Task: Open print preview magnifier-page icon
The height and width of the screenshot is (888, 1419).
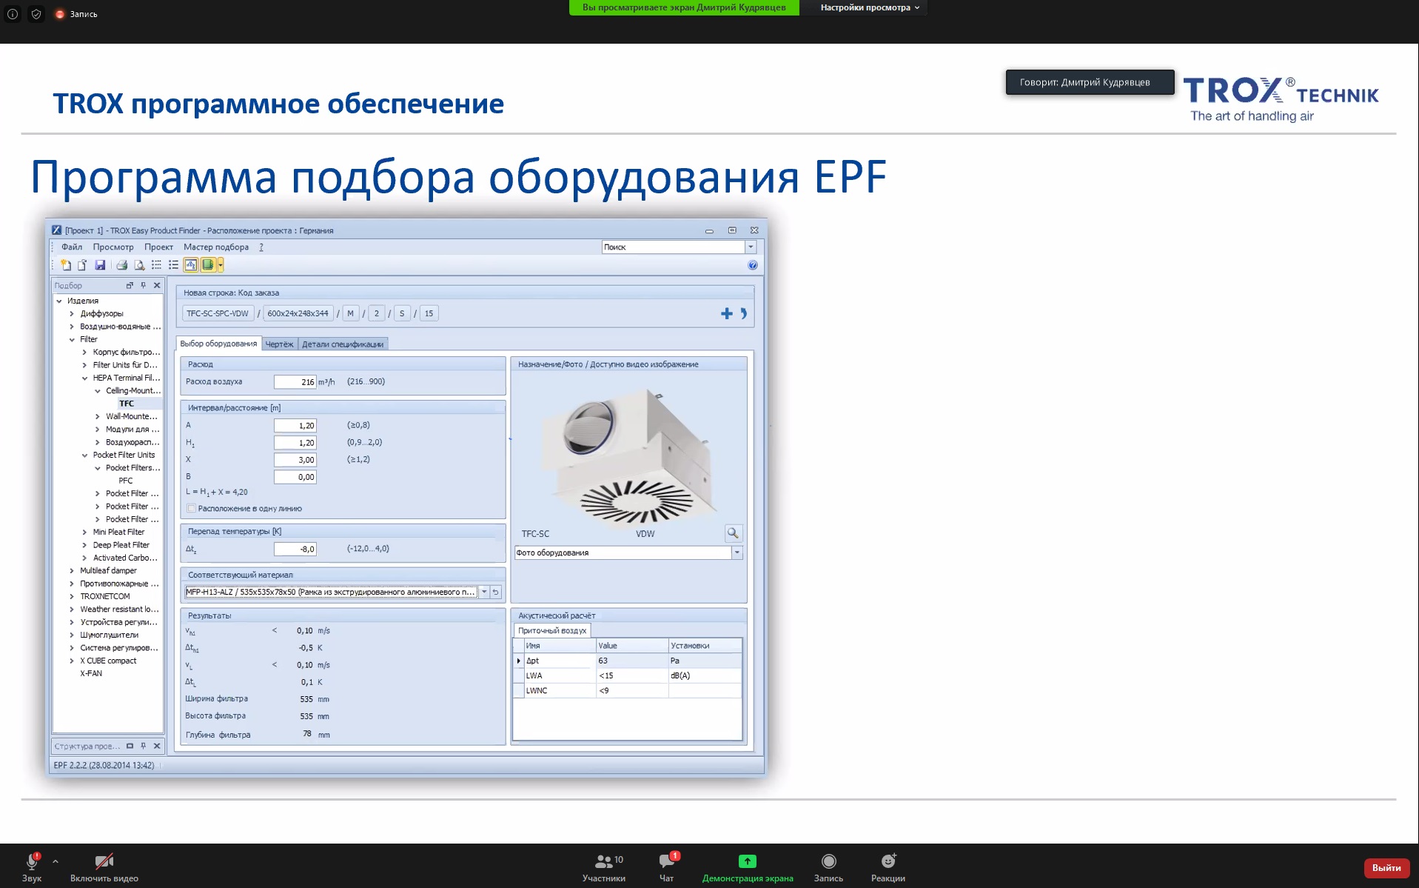Action: (x=139, y=265)
